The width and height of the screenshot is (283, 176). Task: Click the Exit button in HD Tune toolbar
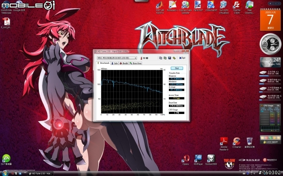pos(182,58)
